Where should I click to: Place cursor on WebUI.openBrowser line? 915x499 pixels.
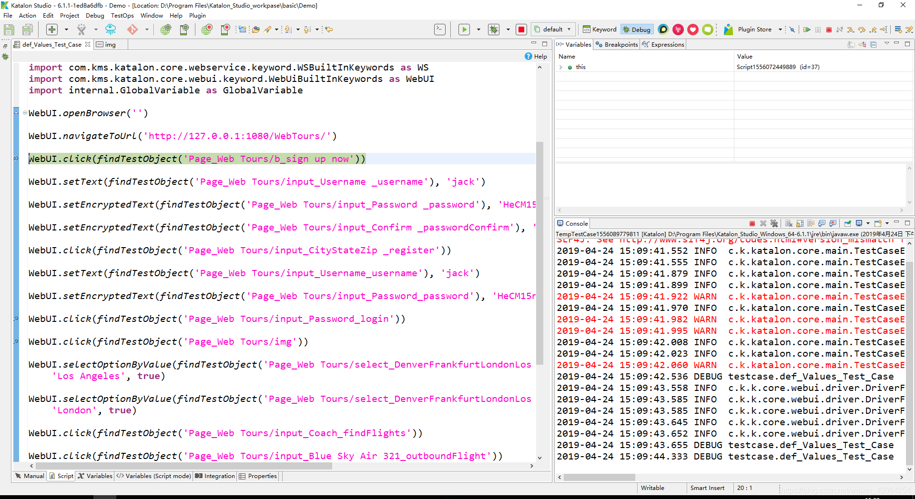pyautogui.click(x=88, y=113)
